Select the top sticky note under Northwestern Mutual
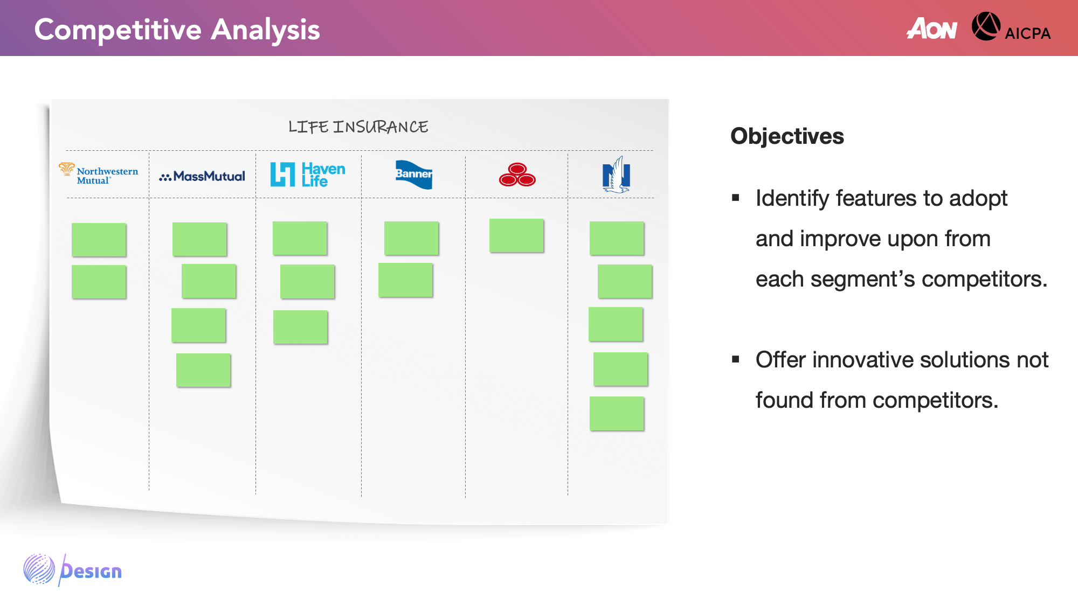The image size is (1078, 606). 99,240
